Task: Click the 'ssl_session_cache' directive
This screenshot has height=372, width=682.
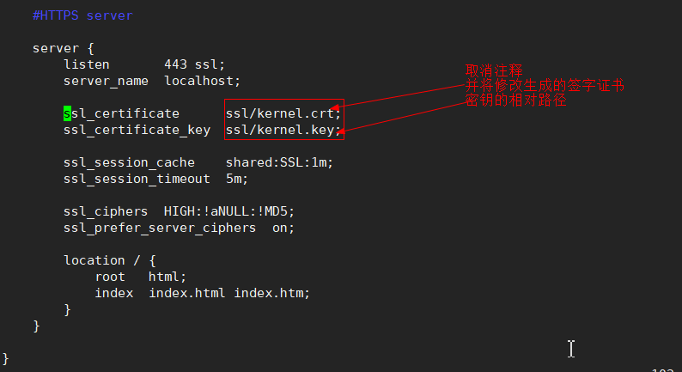Action: pyautogui.click(x=129, y=162)
